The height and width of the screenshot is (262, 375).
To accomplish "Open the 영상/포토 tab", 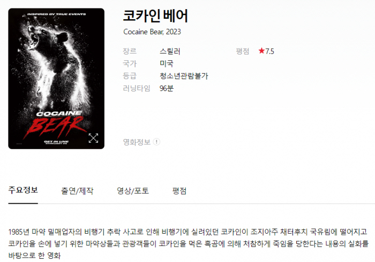I will pos(133,191).
